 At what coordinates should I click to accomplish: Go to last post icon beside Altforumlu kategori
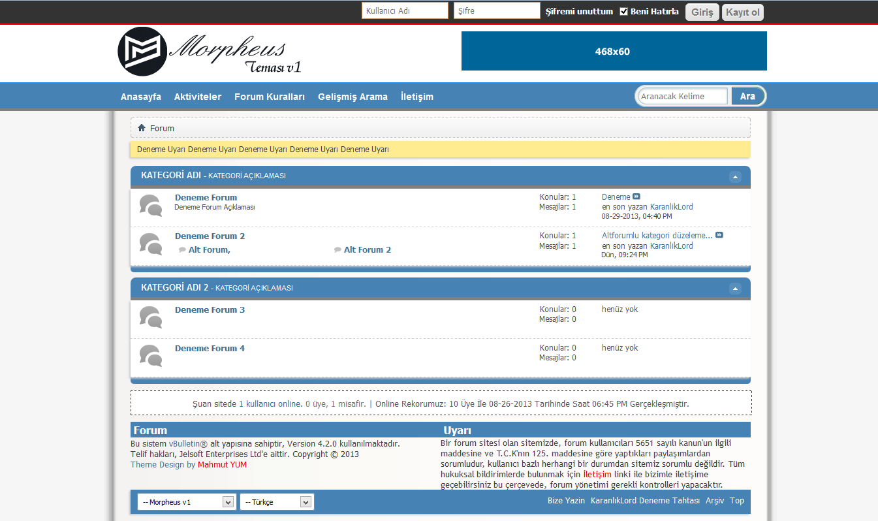coord(719,235)
